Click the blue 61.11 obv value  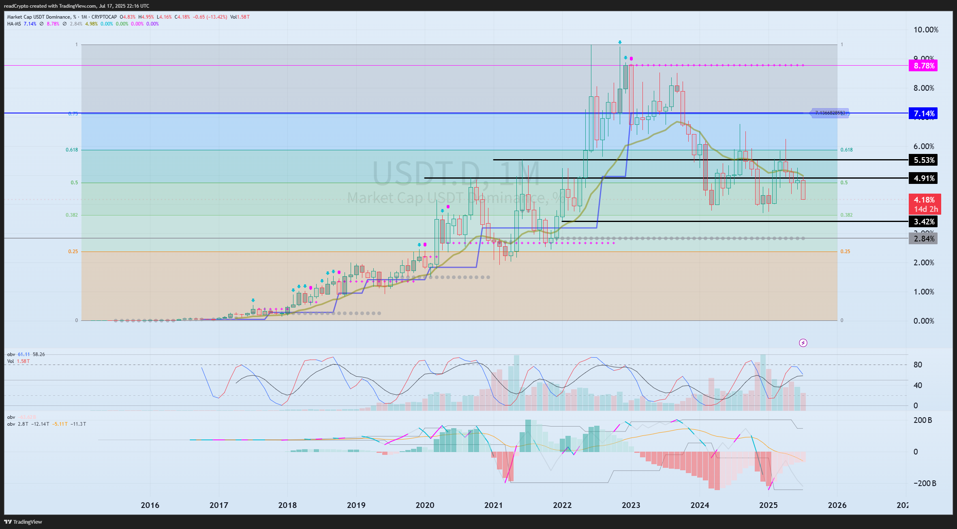[24, 354]
